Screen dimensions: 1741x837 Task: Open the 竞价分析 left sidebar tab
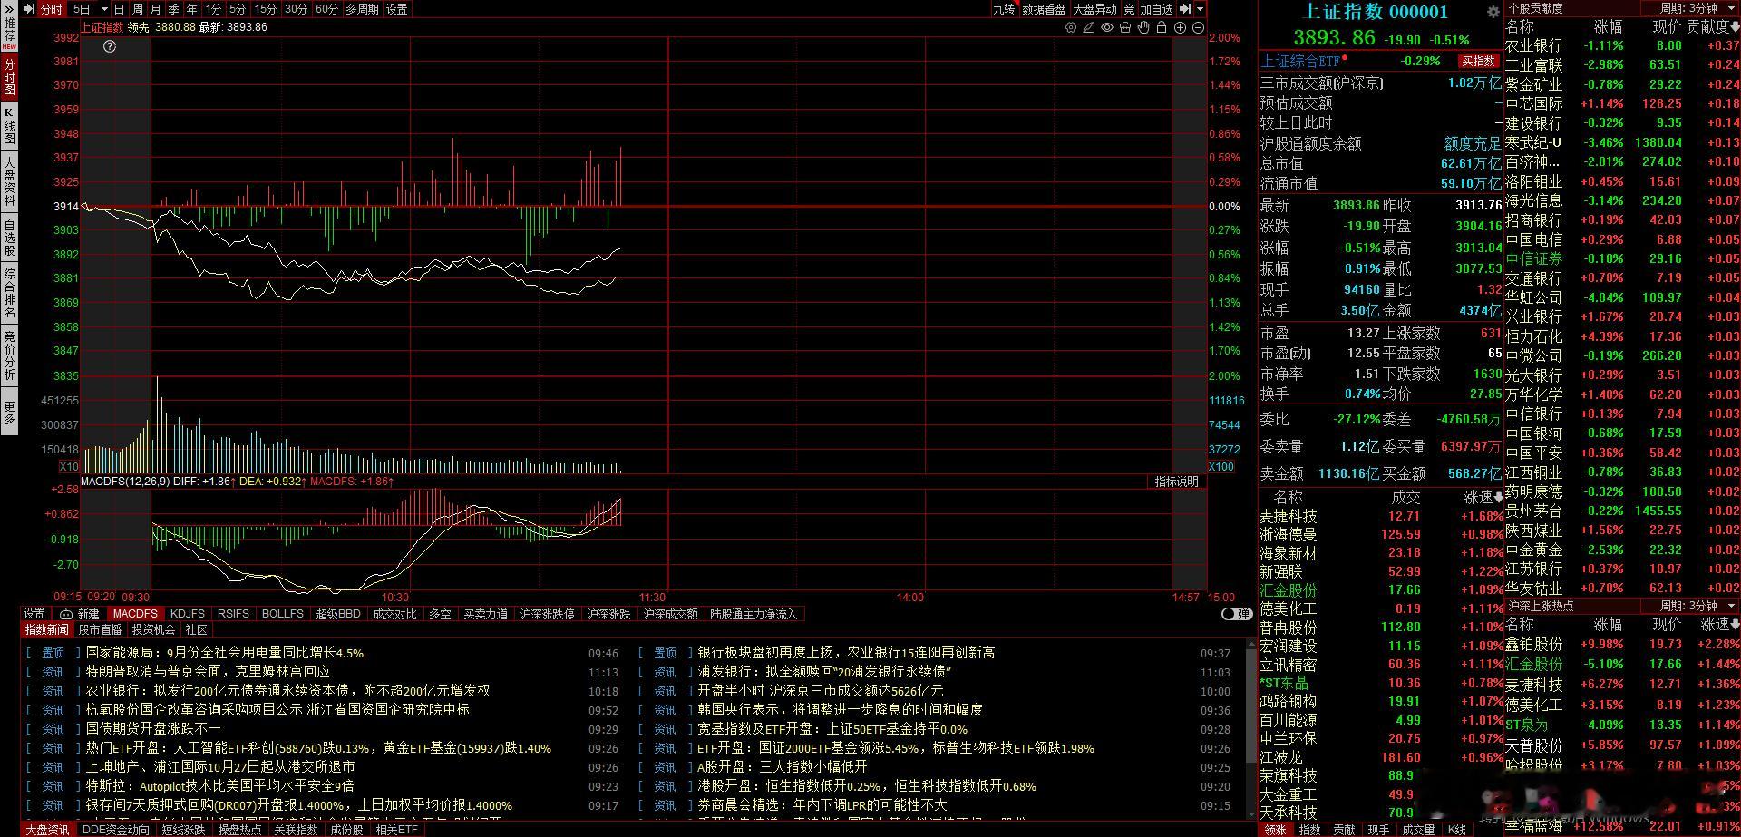click(10, 355)
